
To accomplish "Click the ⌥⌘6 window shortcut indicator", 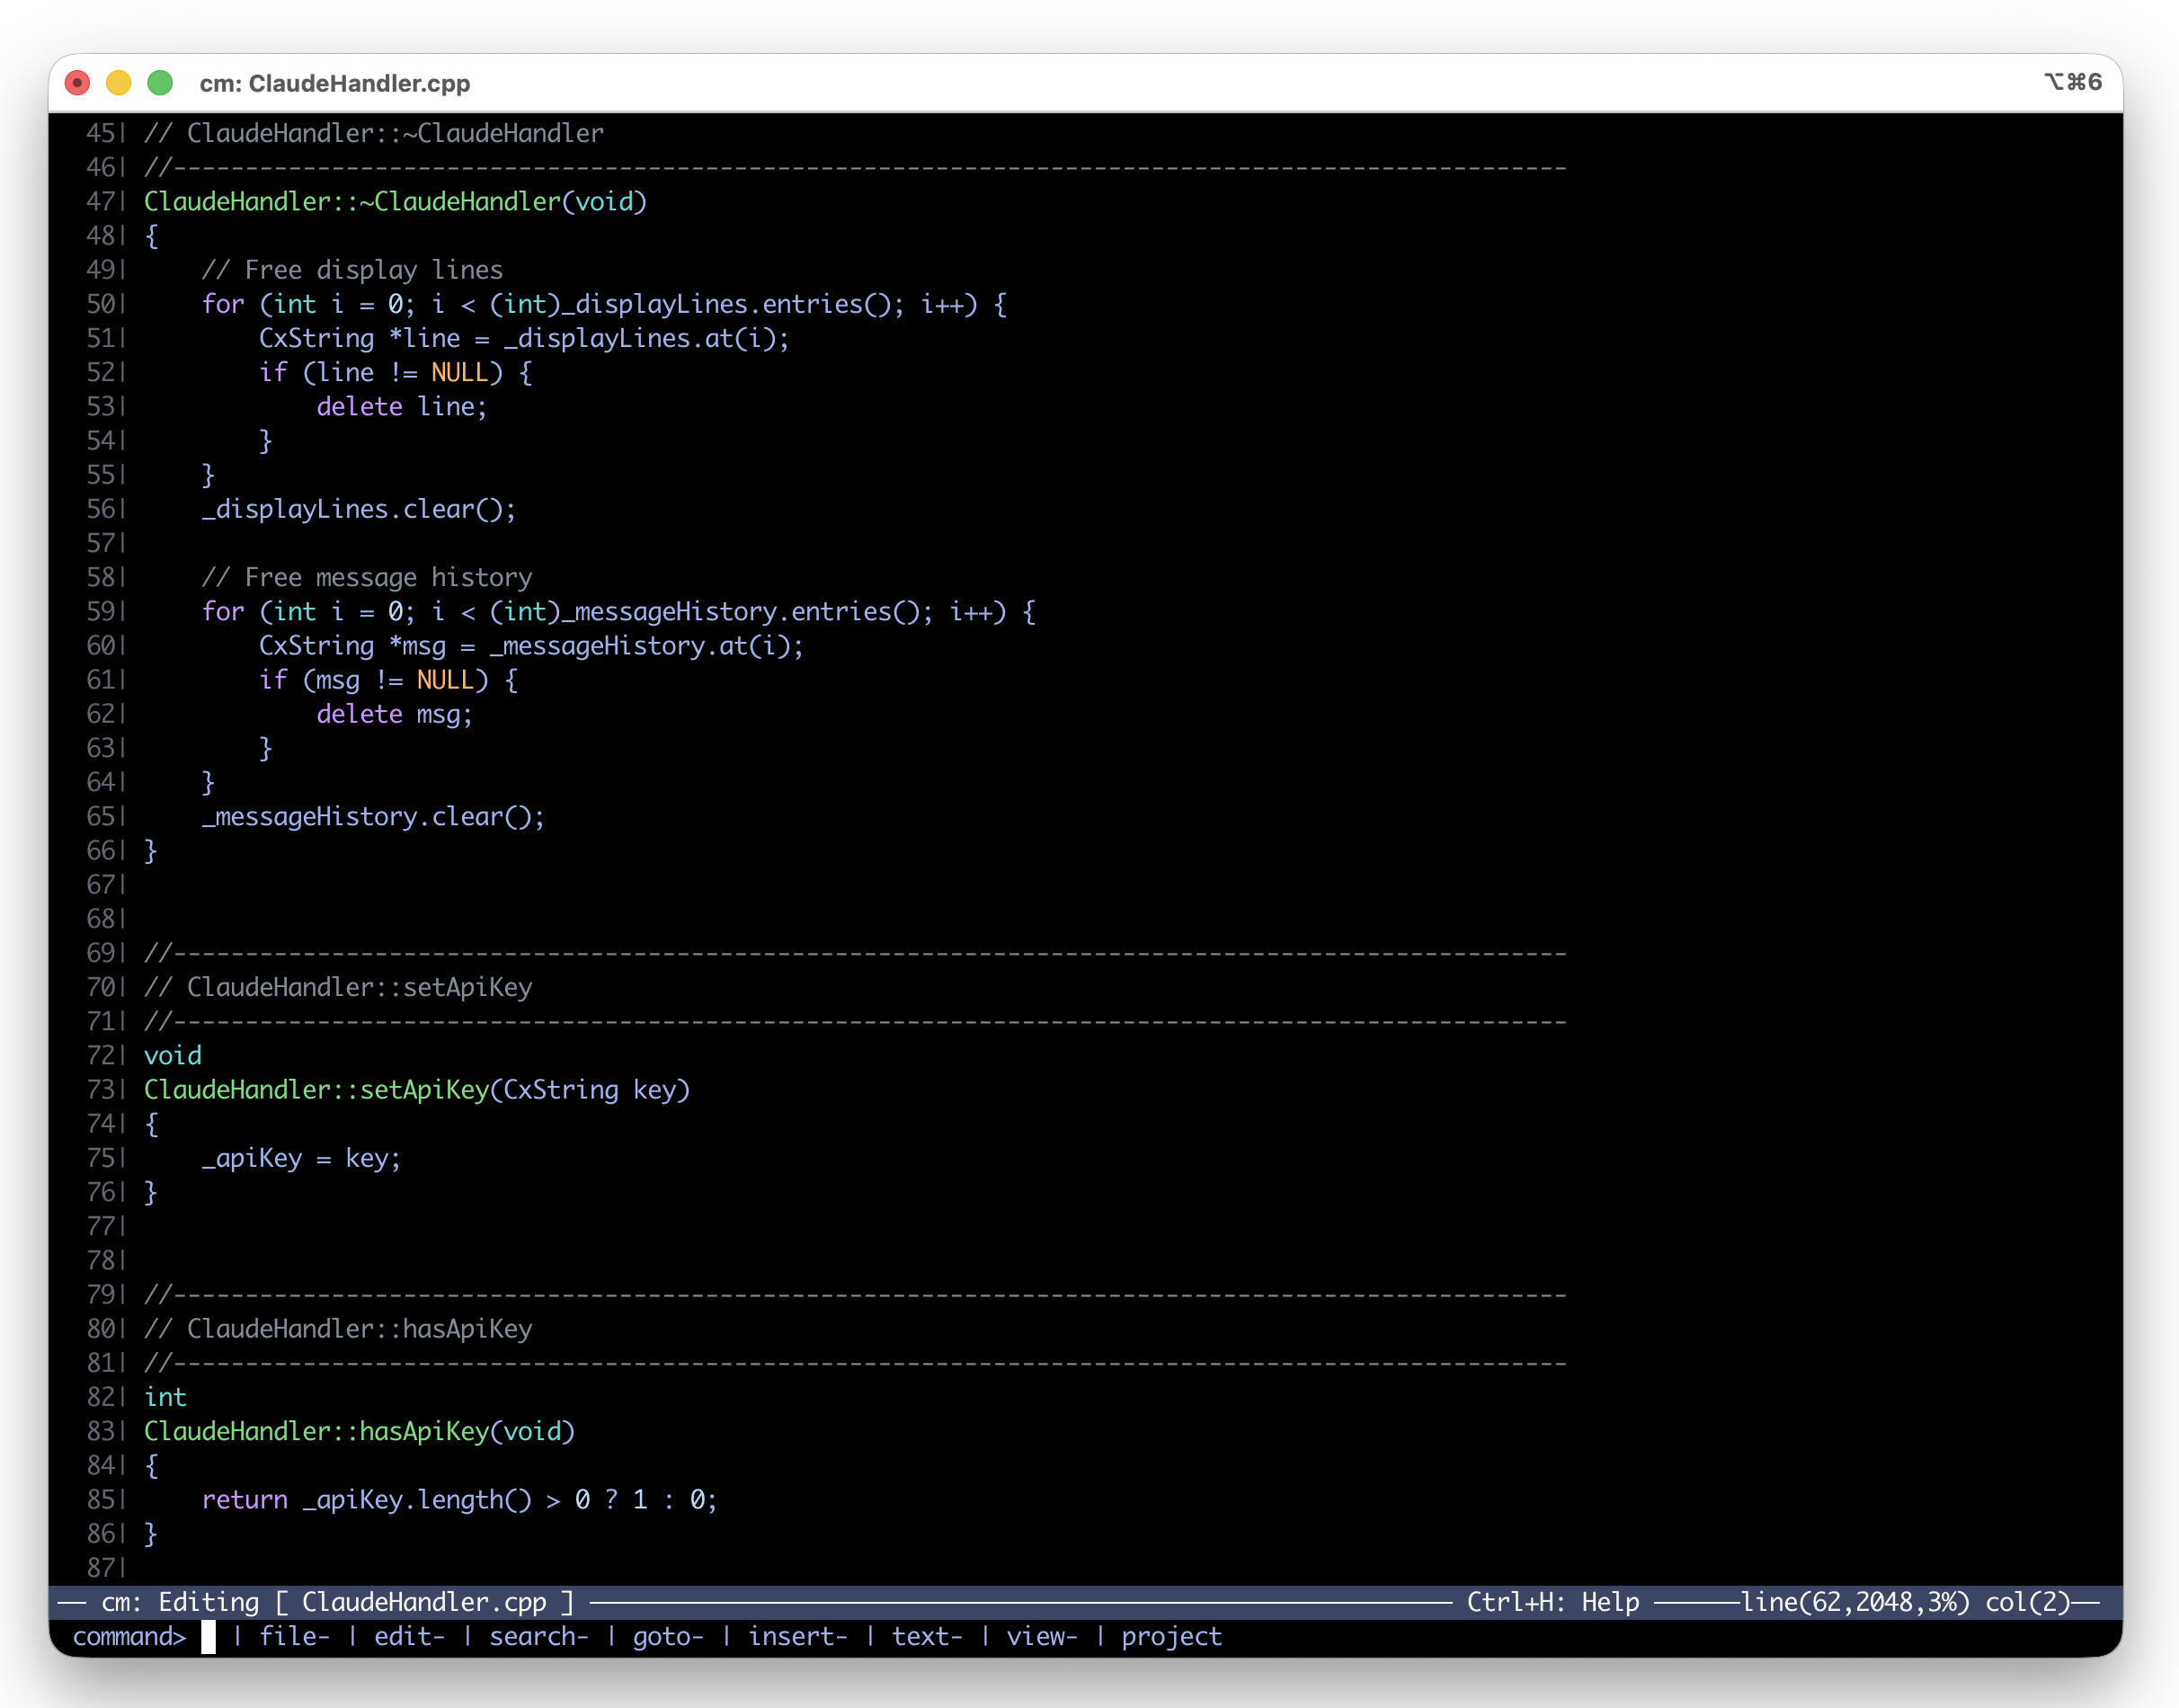I will (x=2075, y=83).
